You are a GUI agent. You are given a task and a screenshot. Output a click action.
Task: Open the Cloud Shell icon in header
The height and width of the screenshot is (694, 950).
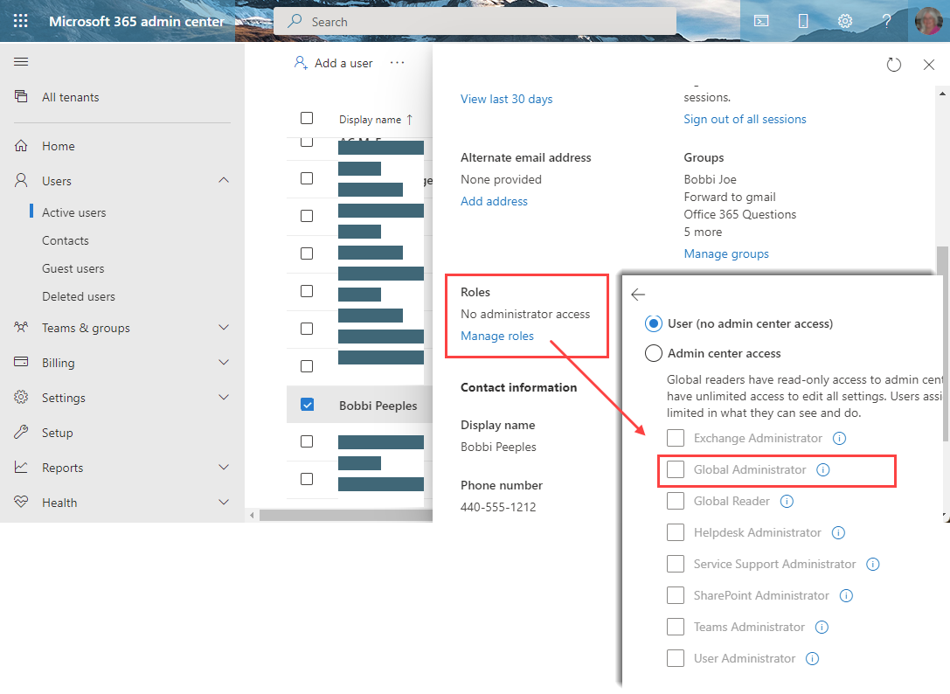pos(761,21)
